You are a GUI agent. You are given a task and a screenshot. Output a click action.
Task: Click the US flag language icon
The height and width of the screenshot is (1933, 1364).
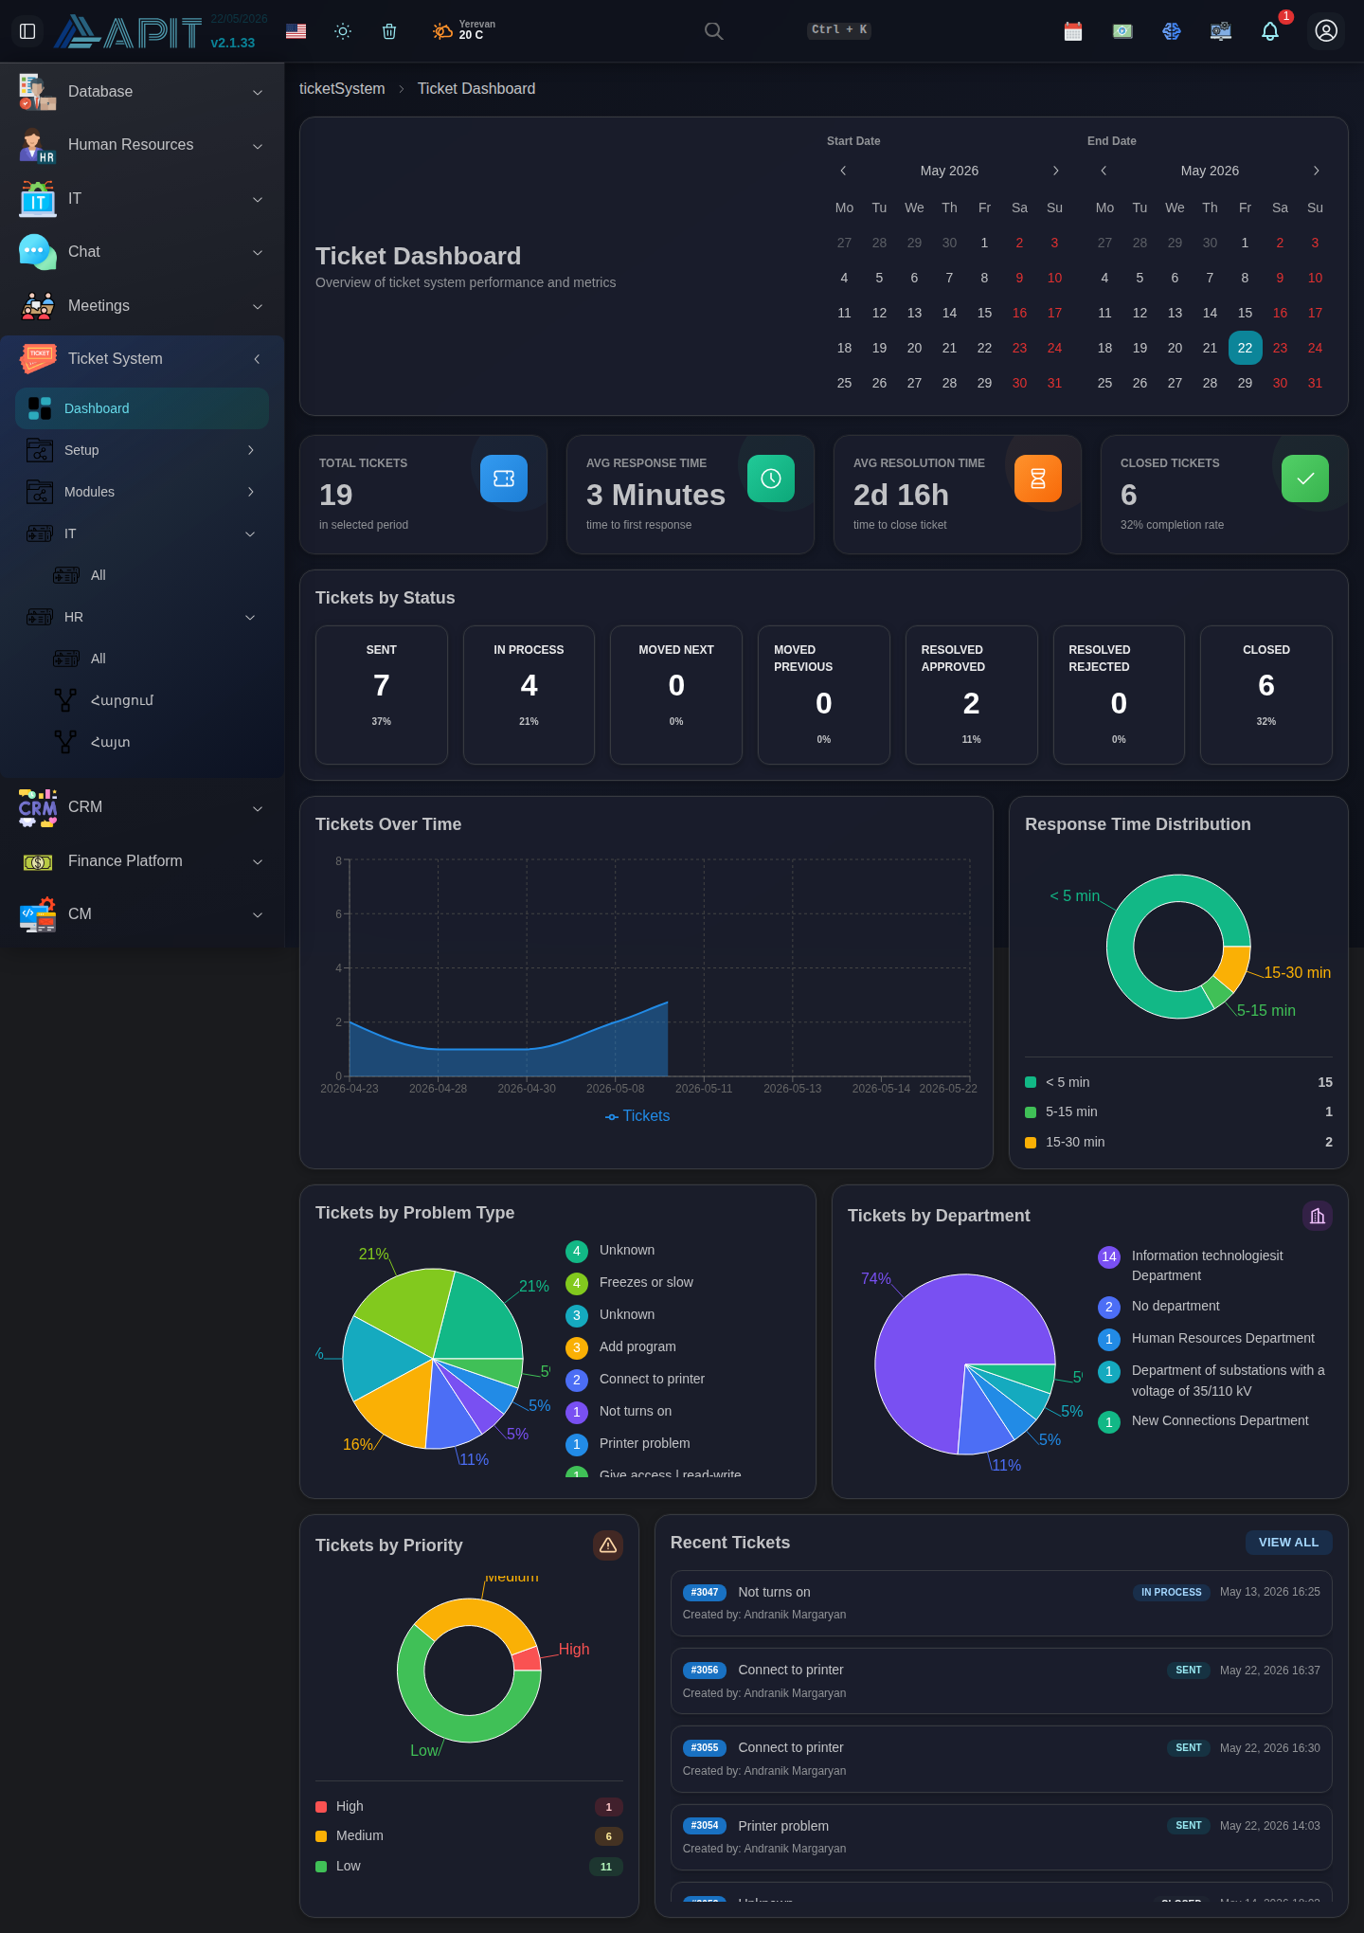click(296, 31)
